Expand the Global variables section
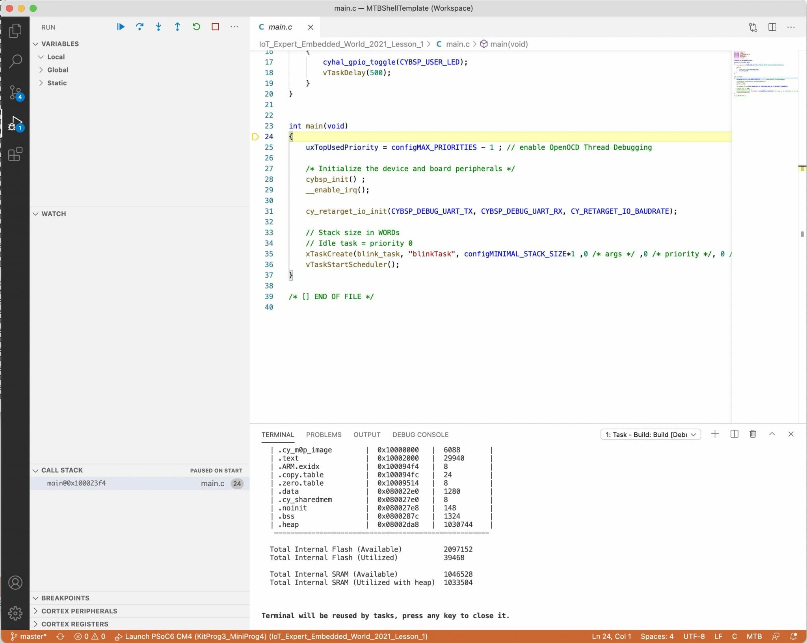 (58, 70)
